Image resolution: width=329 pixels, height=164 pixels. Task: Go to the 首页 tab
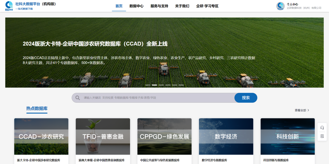119,6
